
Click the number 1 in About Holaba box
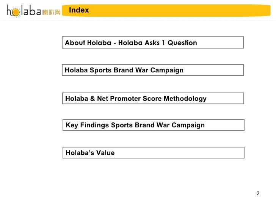pos(163,43)
